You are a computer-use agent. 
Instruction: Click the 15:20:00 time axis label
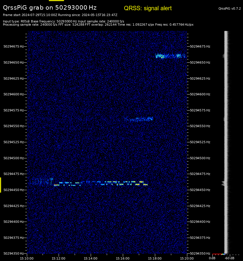(187, 258)
